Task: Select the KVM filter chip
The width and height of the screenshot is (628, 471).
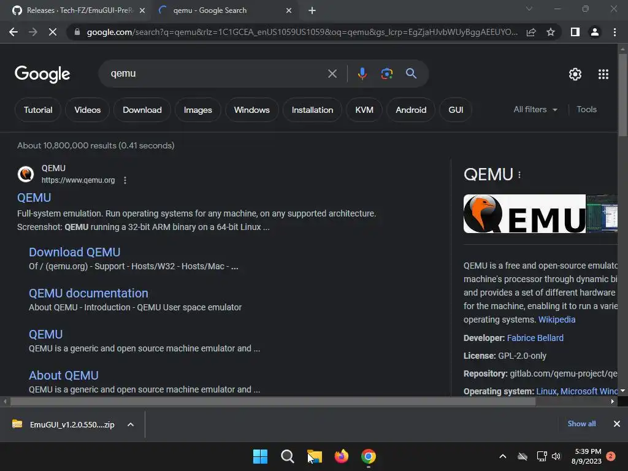Action: [364, 110]
